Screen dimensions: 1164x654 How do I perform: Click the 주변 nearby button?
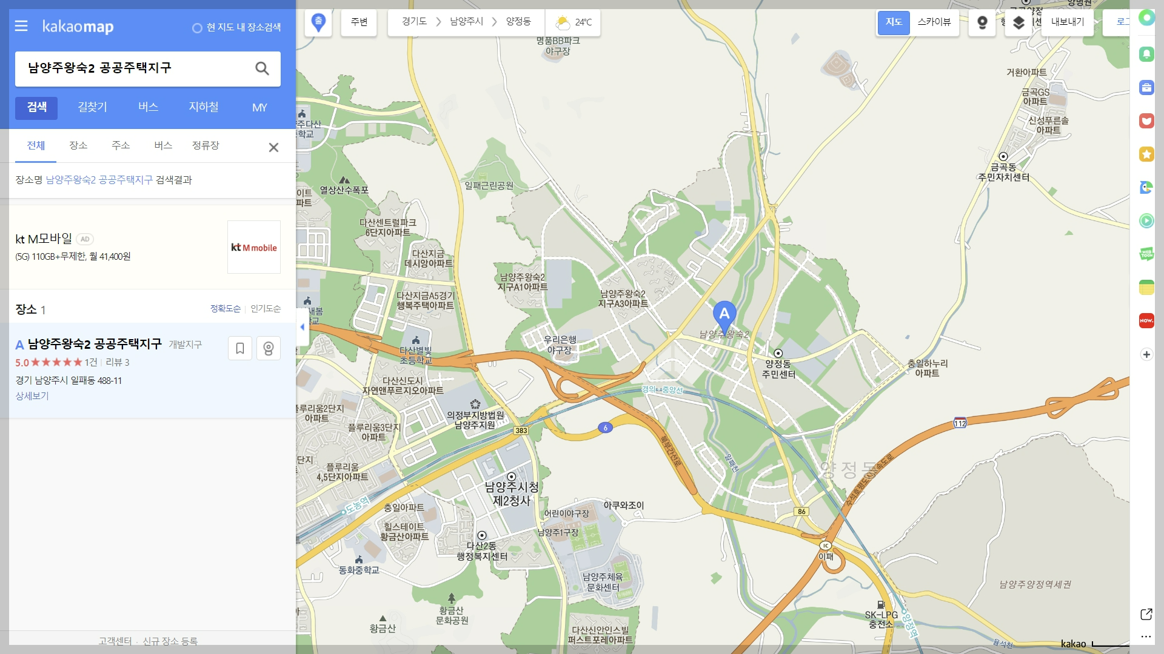pos(359,22)
